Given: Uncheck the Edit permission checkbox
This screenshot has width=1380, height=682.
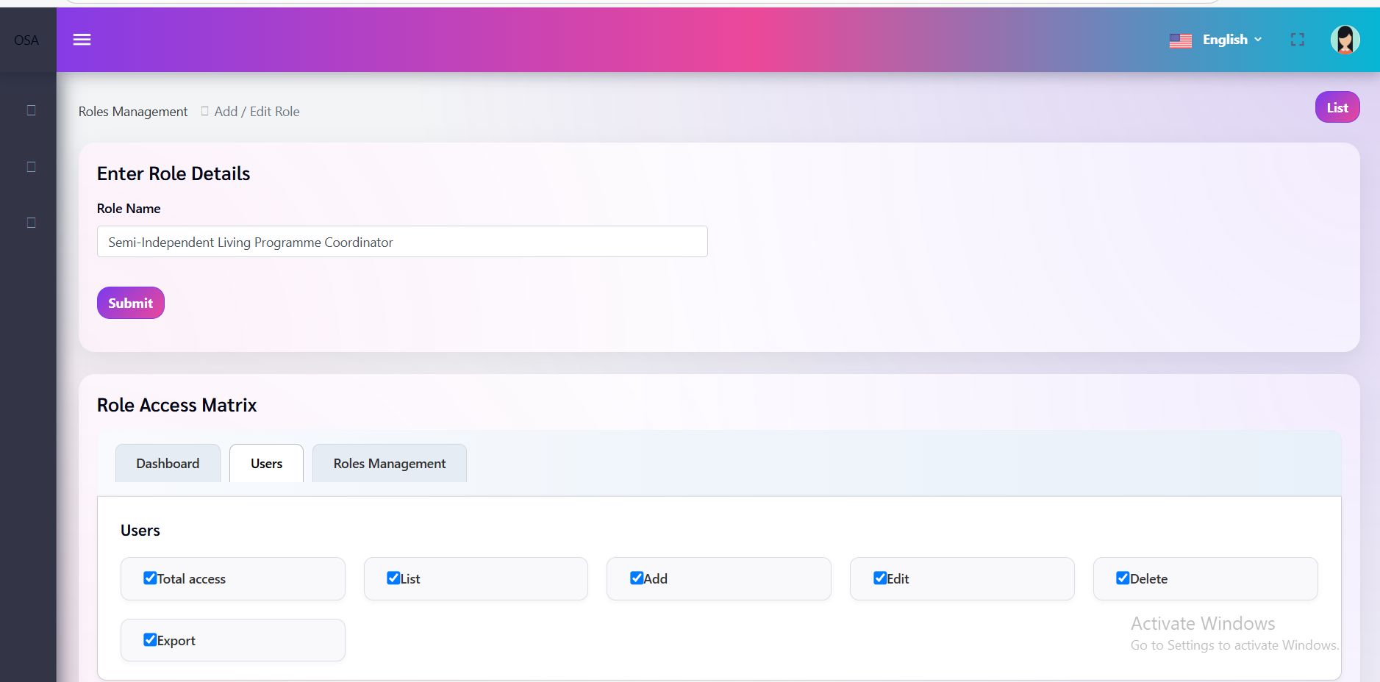Looking at the screenshot, I should pos(880,578).
